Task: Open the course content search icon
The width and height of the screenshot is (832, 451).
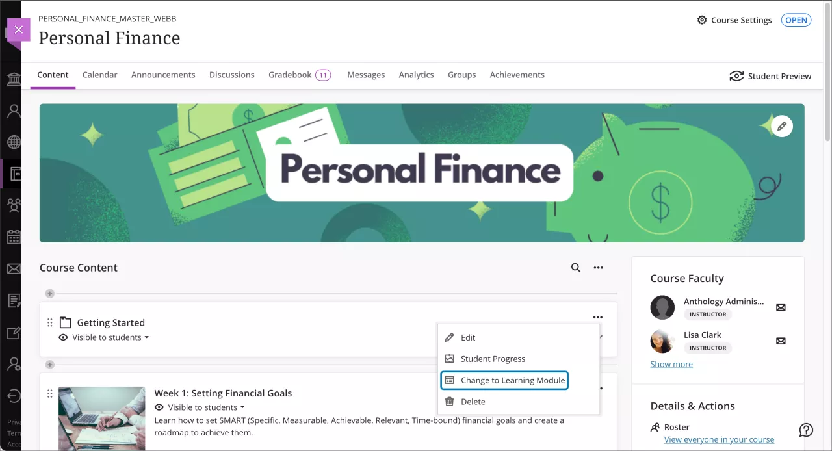Action: [x=575, y=268]
